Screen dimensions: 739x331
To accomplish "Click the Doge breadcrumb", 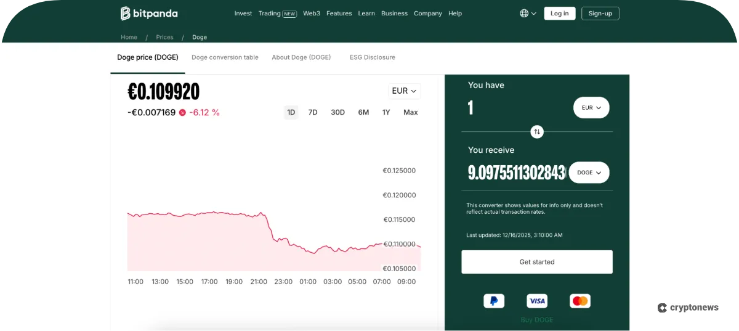I will [200, 38].
